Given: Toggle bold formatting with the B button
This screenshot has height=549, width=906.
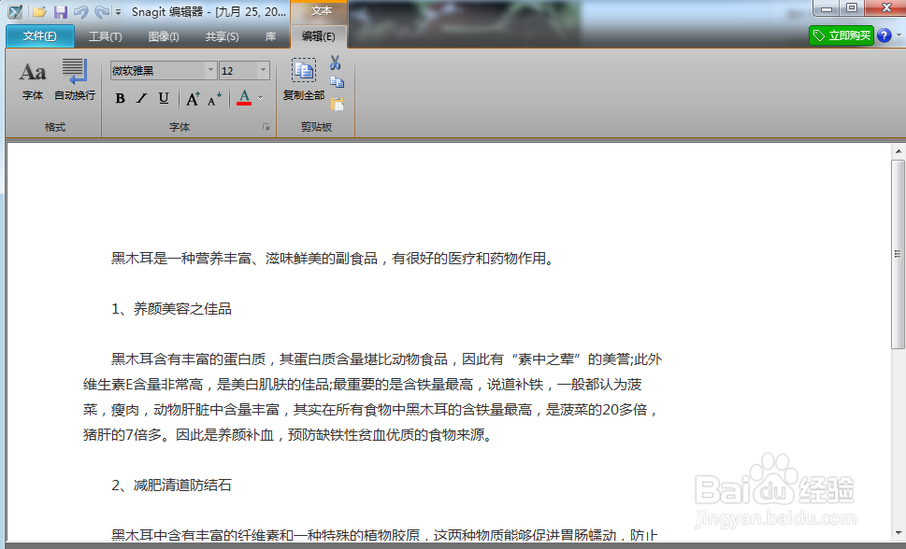Looking at the screenshot, I should 120,98.
